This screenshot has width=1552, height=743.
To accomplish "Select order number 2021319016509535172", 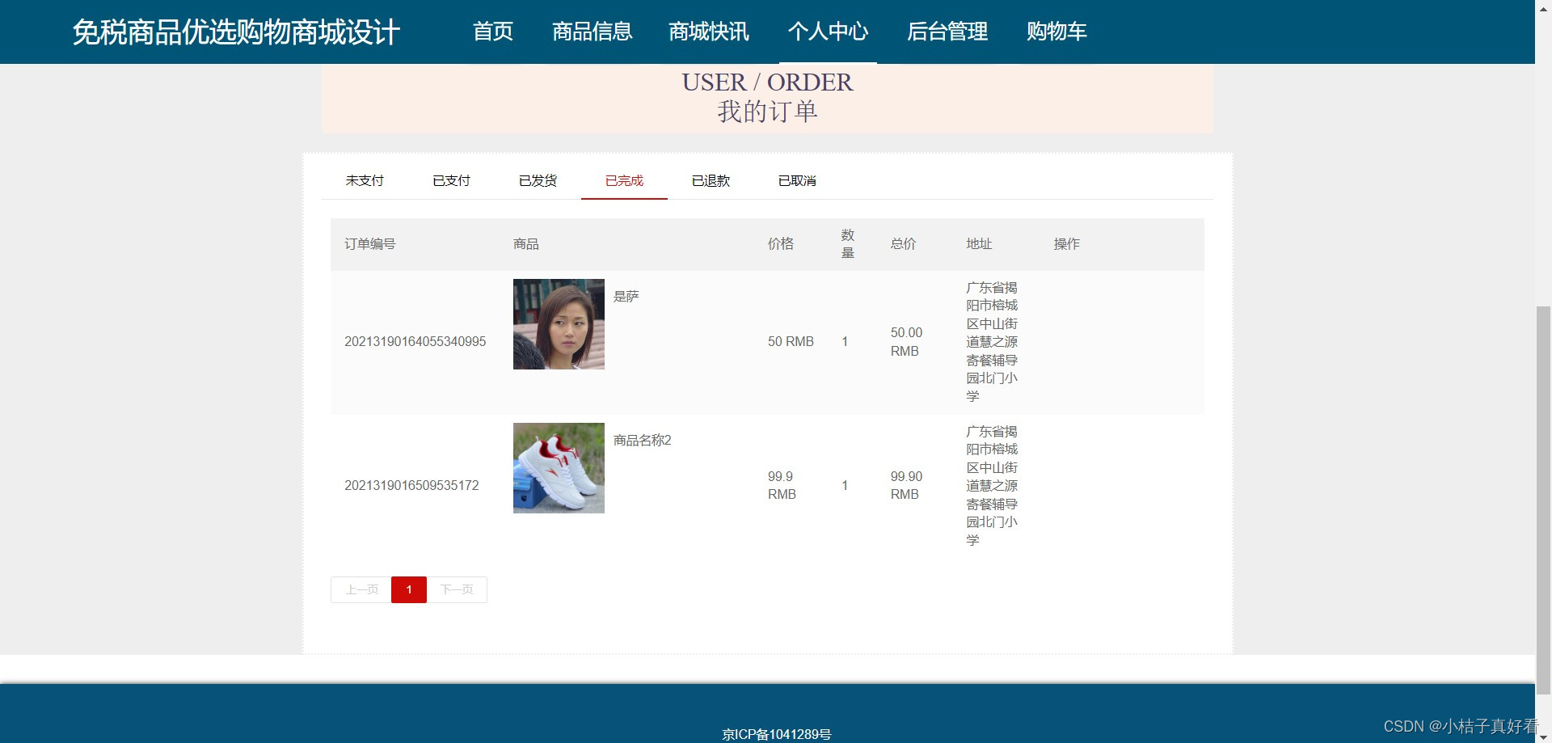I will click(411, 485).
